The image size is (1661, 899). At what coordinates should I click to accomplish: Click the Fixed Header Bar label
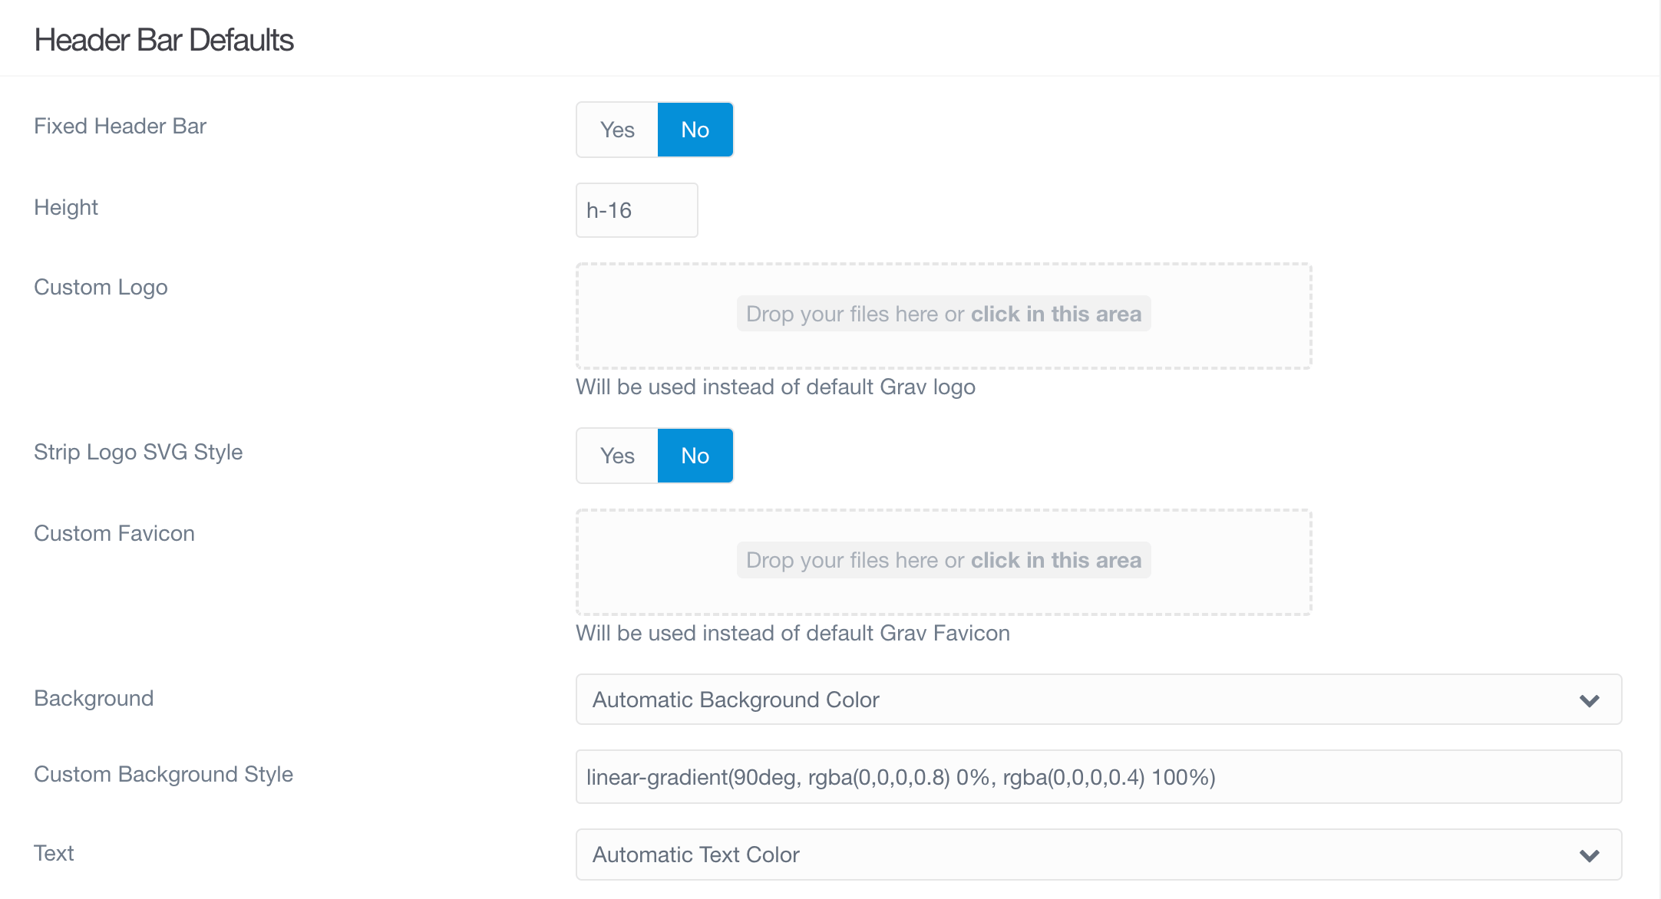pyautogui.click(x=121, y=126)
